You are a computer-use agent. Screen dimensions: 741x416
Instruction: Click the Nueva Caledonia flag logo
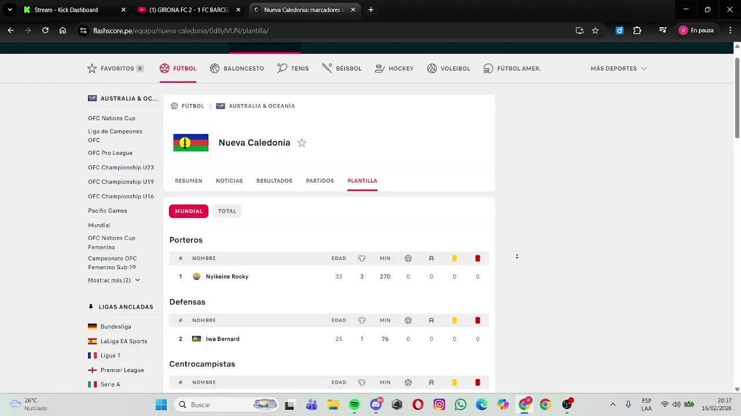[190, 143]
